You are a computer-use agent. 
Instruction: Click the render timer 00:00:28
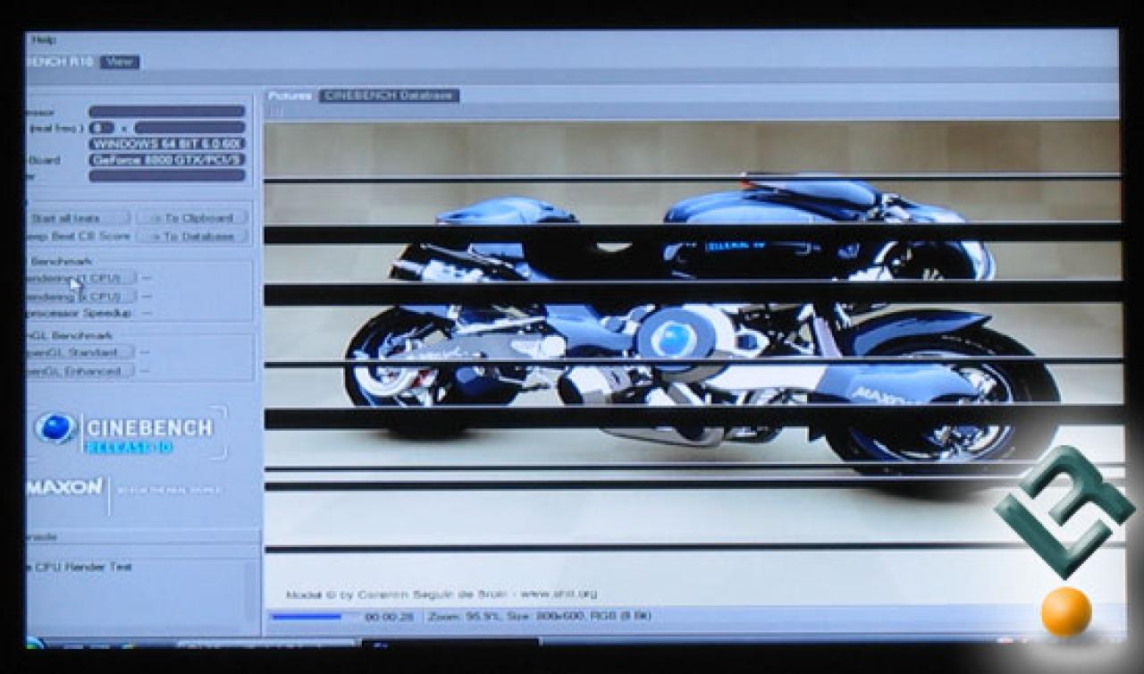pos(389,617)
